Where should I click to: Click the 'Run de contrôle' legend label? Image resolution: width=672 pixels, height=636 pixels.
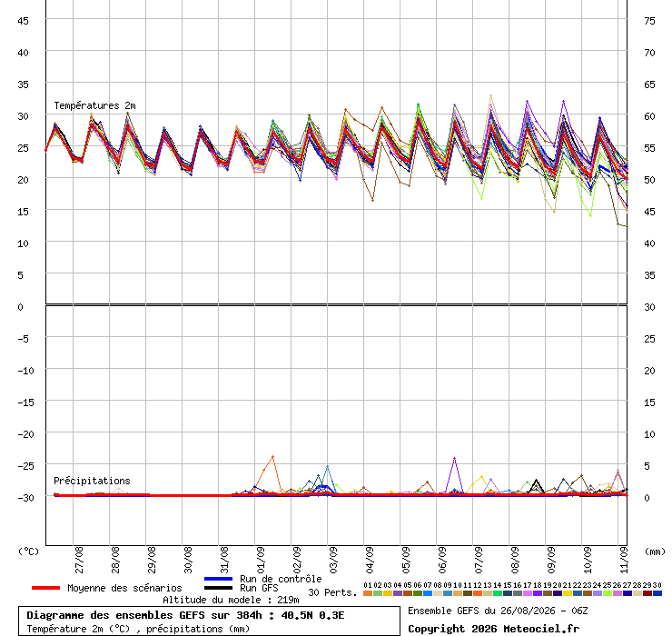click(x=281, y=579)
